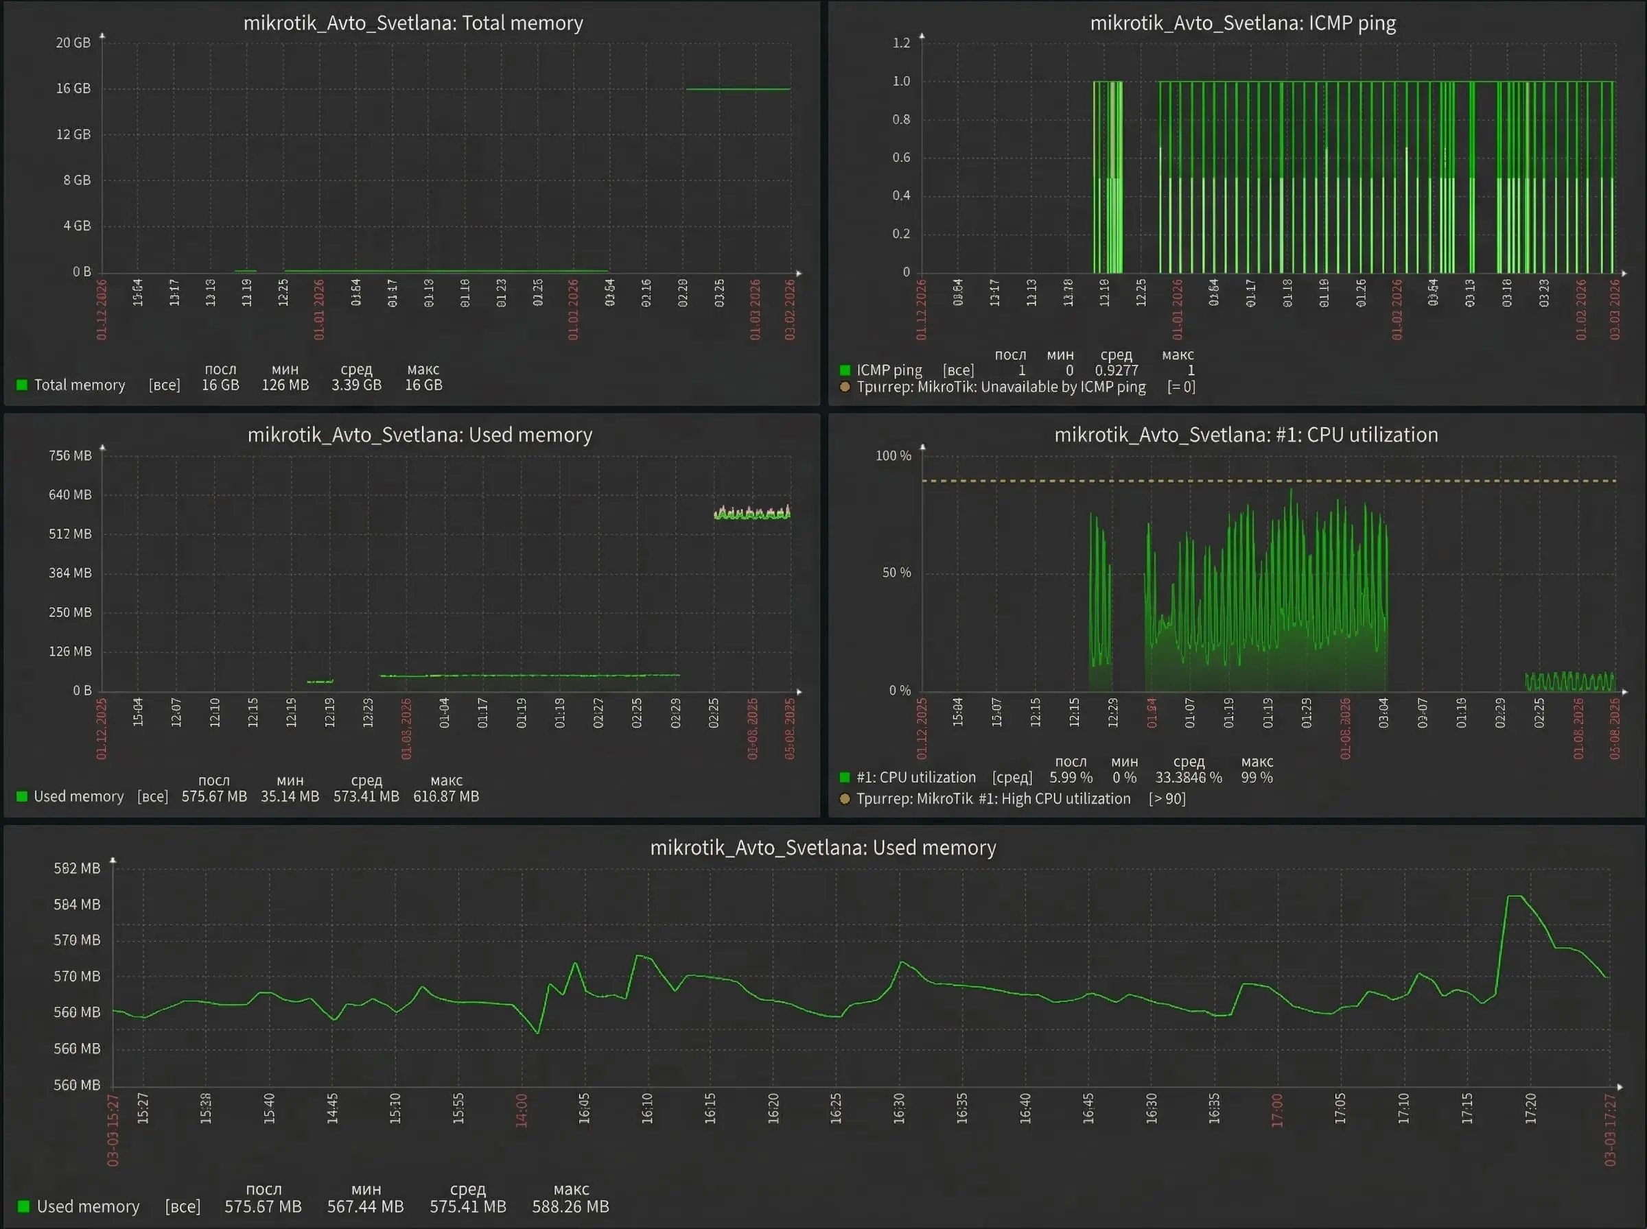Click the 03-03 17:27 end timestamp
The height and width of the screenshot is (1229, 1647).
(1611, 1130)
